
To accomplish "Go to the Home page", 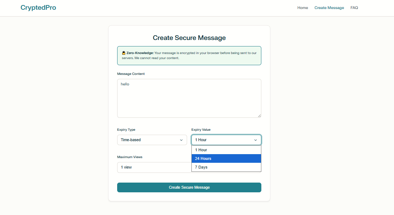I will coord(302,8).
